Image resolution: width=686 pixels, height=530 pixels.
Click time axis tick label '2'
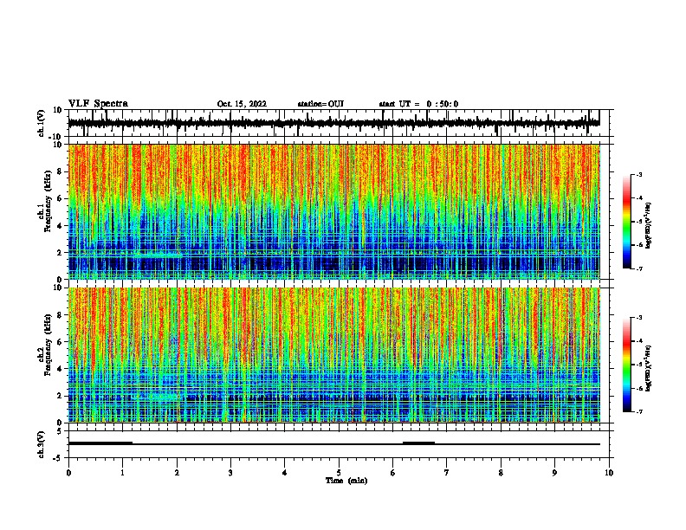(177, 473)
